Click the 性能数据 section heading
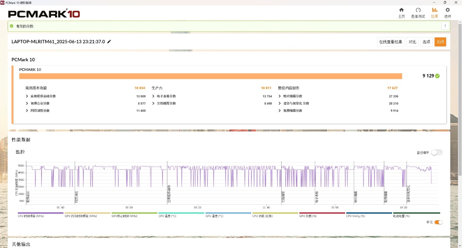462x248 pixels. point(21,140)
